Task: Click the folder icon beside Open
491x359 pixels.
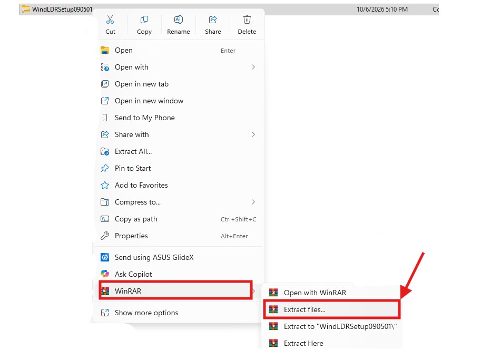Action: [x=105, y=50]
